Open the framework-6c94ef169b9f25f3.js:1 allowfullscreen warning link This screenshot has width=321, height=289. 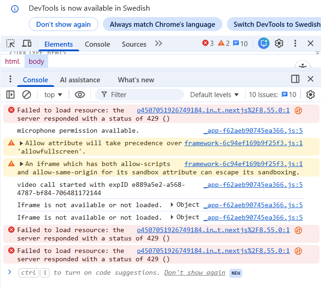(x=243, y=143)
